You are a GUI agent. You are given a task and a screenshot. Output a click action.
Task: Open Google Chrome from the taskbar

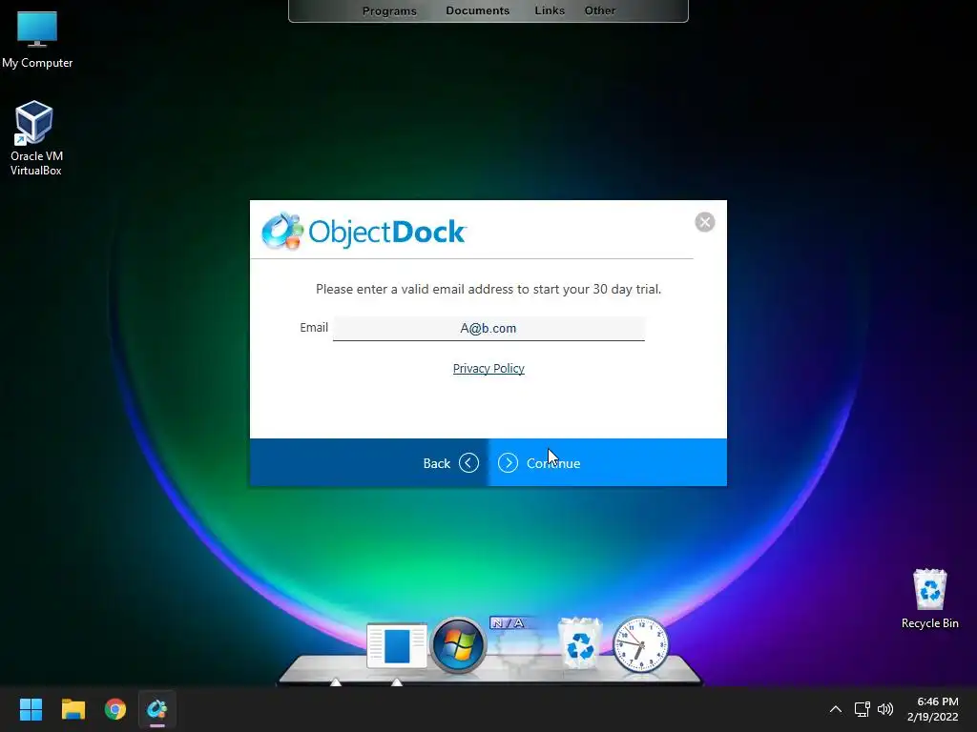pos(115,709)
